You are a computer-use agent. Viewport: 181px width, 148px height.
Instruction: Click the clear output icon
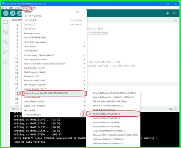tap(170, 109)
